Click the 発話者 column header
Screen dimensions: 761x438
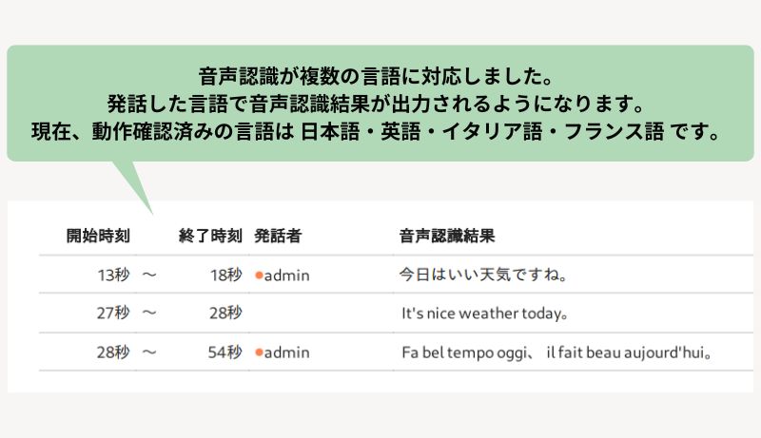(278, 236)
